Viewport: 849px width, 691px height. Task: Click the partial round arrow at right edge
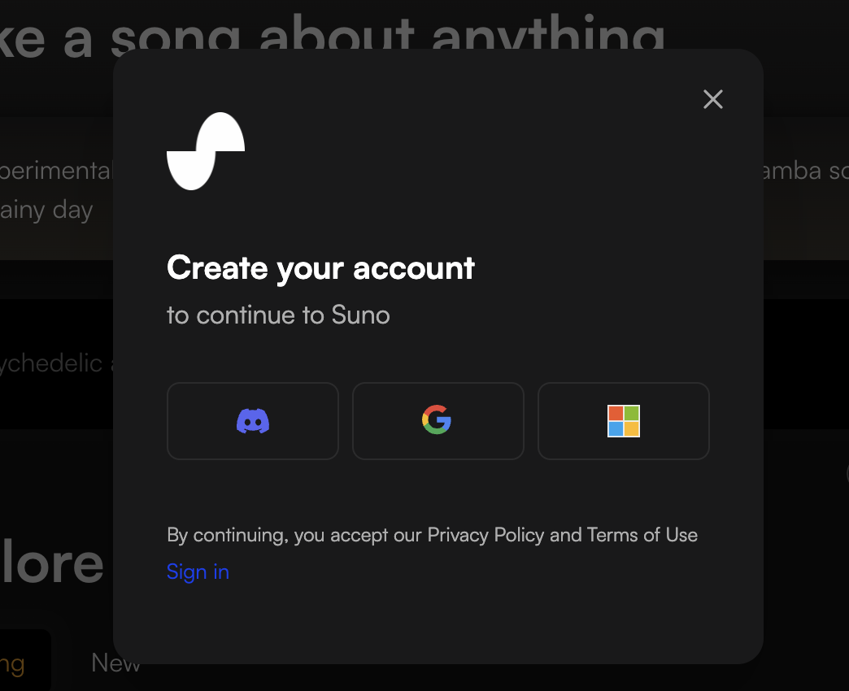[x=847, y=473]
